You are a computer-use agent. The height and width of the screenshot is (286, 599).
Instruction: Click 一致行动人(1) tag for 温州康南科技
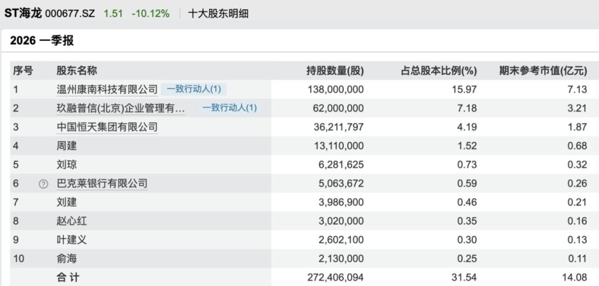pyautogui.click(x=194, y=90)
